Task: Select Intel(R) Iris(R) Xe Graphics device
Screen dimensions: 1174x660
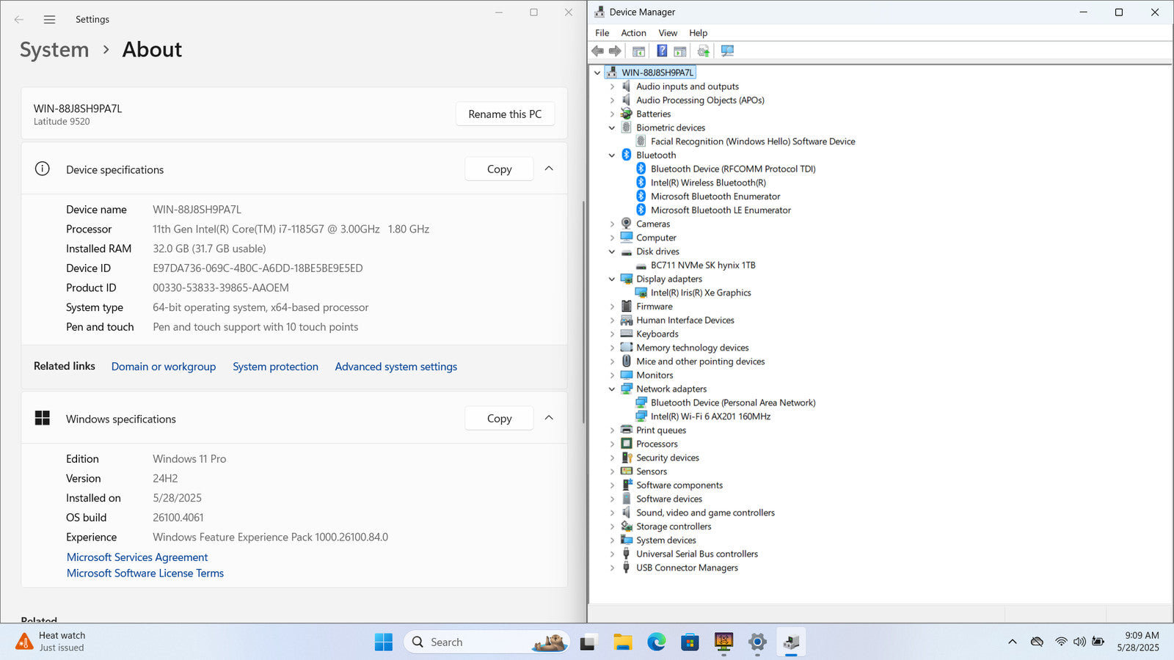Action: [701, 293]
